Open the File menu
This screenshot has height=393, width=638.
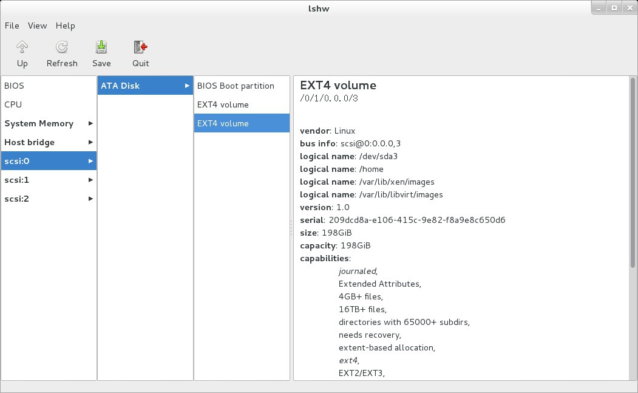pos(12,26)
